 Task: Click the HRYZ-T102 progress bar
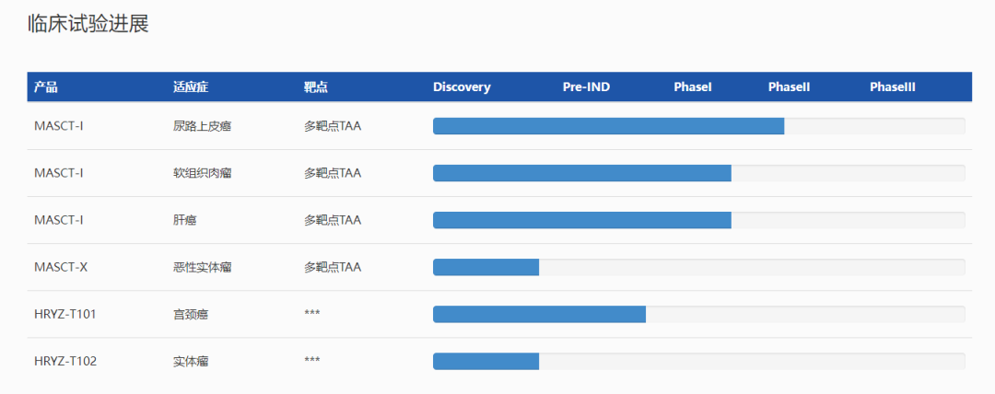[699, 361]
